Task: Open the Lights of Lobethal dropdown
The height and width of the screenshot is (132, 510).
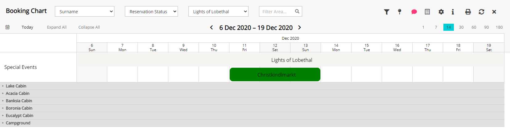Action: [218, 11]
